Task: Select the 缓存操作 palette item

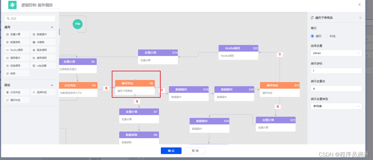Action: [17, 58]
